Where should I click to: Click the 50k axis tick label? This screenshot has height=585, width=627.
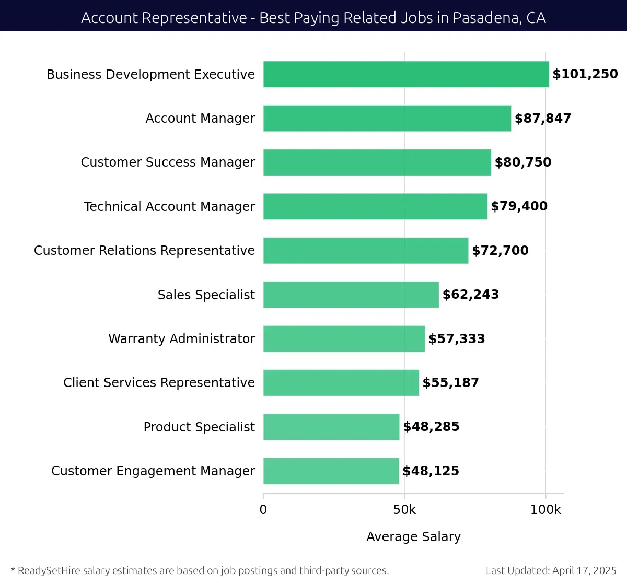tap(404, 510)
